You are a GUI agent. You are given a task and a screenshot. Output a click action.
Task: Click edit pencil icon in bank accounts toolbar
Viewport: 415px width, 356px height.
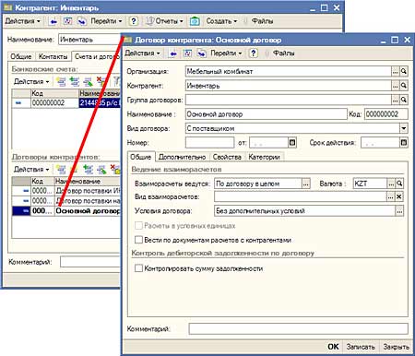[x=88, y=82]
